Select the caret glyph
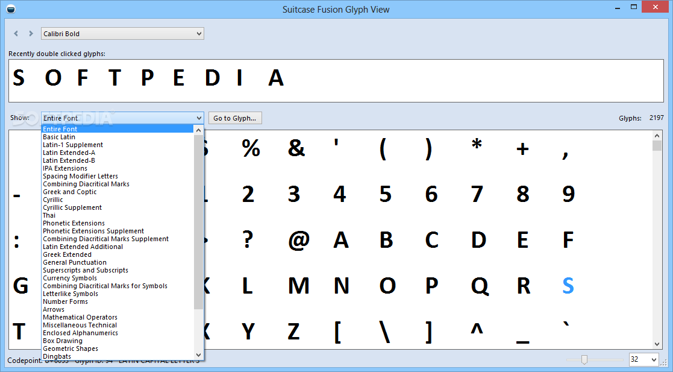Screen dimensions: 673x372 [x=477, y=328]
